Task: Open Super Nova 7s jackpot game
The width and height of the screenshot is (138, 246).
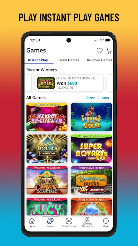Action: tap(92, 149)
